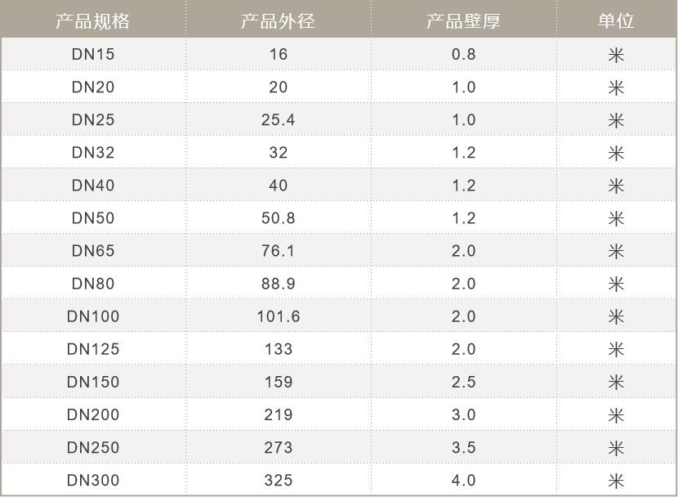Click the DN32 specification cell
This screenshot has width=678, height=497.
(93, 153)
